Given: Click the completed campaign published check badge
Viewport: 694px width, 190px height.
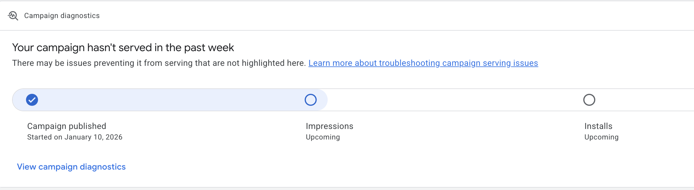Looking at the screenshot, I should pos(32,100).
